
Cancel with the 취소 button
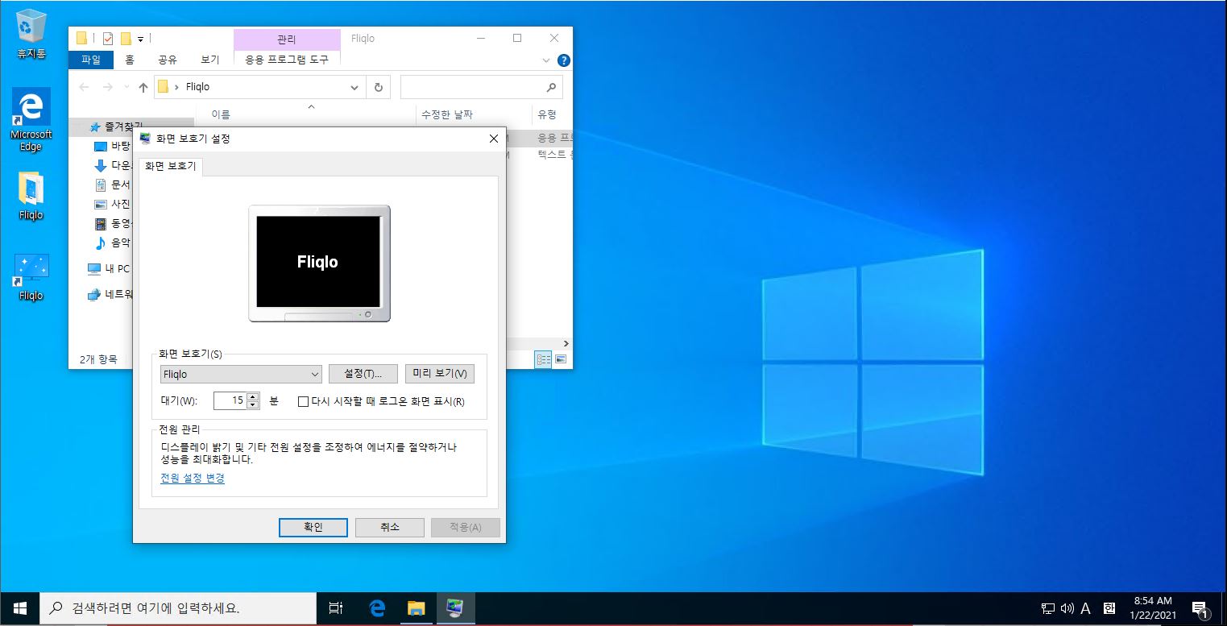pos(389,527)
